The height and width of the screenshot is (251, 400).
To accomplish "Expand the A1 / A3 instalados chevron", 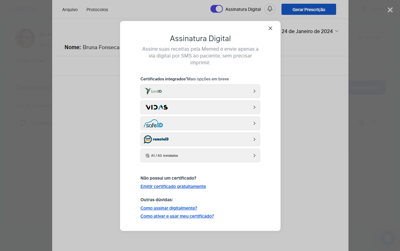I will pos(254,155).
